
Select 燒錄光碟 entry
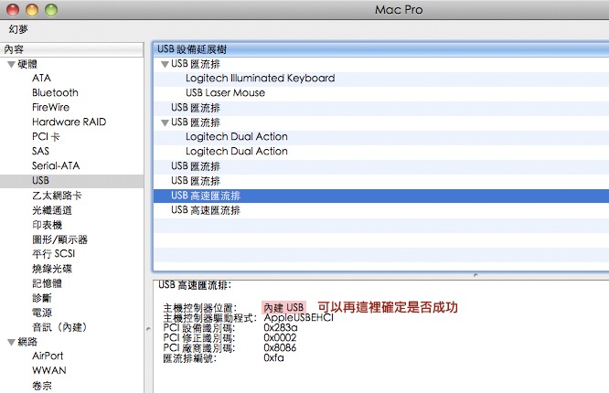tap(52, 269)
